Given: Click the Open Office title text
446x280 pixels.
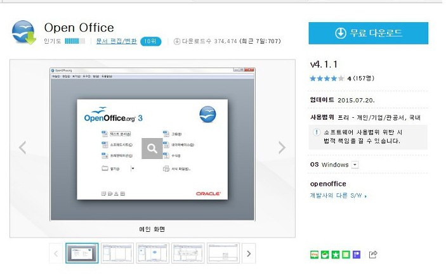Looking at the screenshot, I should coord(79,28).
